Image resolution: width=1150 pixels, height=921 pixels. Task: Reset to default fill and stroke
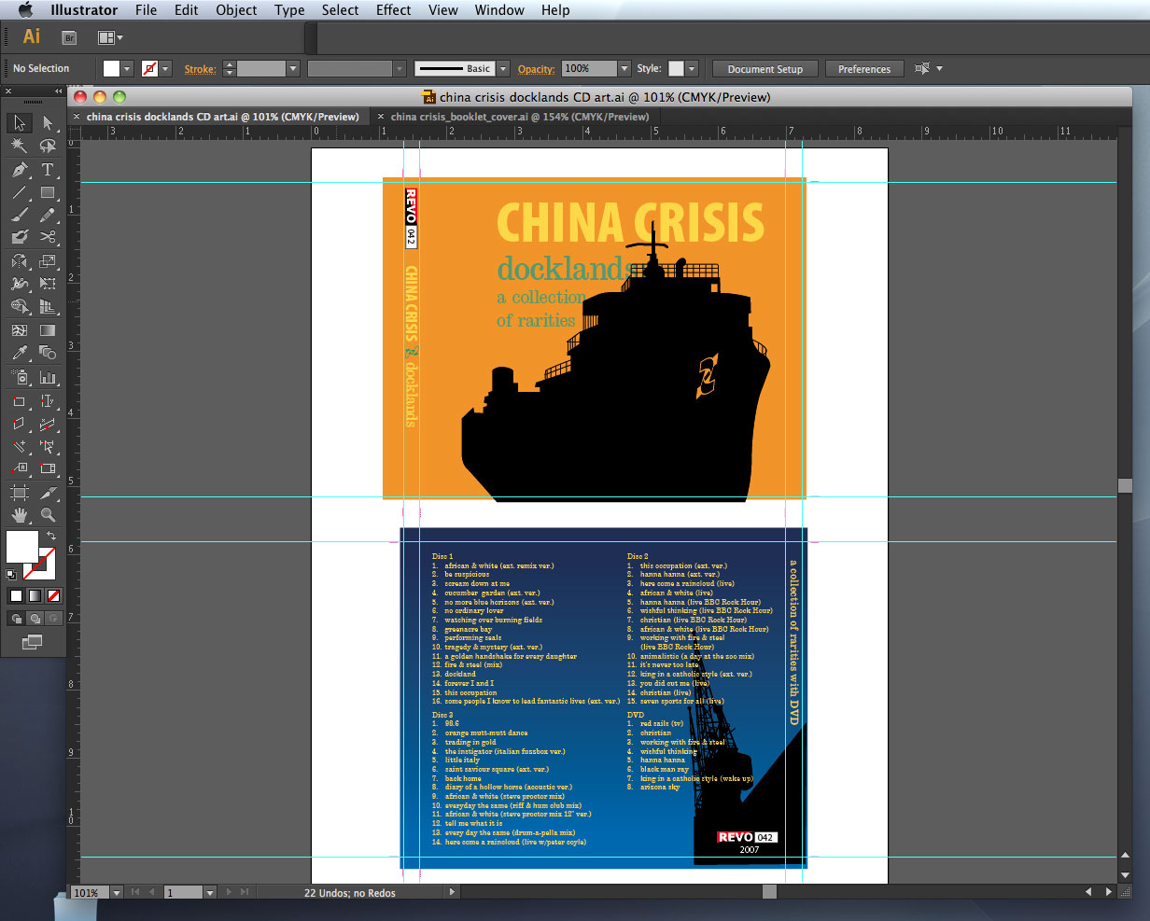pyautogui.click(x=11, y=575)
